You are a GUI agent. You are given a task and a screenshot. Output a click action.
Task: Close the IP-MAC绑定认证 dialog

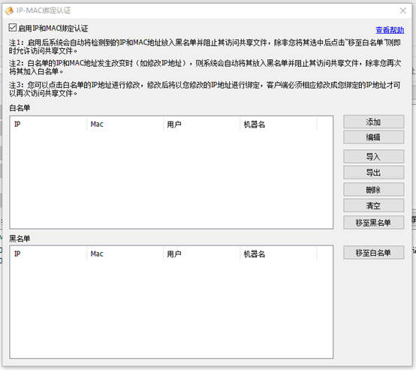pos(402,11)
